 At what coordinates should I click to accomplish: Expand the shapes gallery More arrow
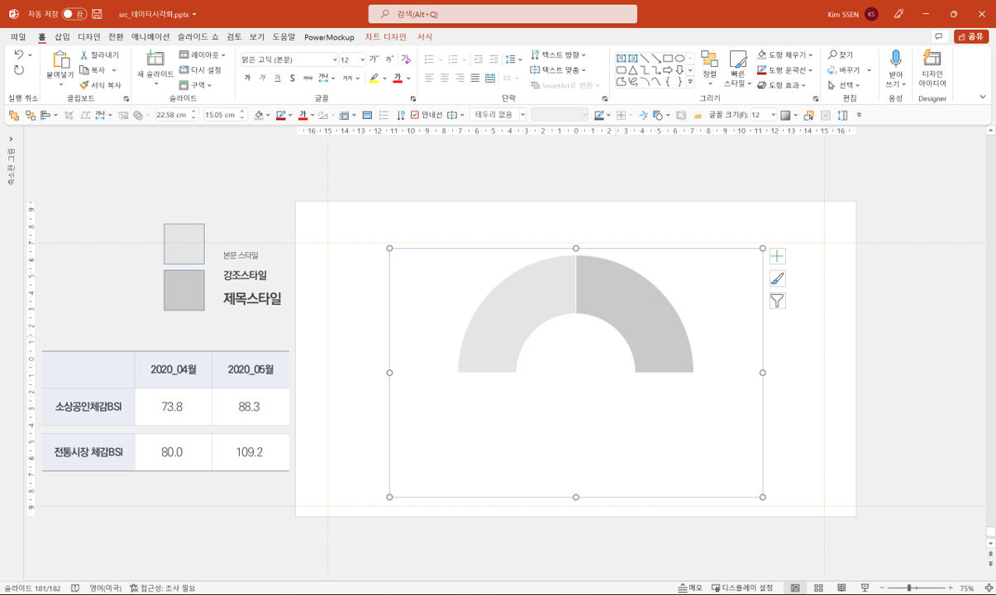point(690,83)
